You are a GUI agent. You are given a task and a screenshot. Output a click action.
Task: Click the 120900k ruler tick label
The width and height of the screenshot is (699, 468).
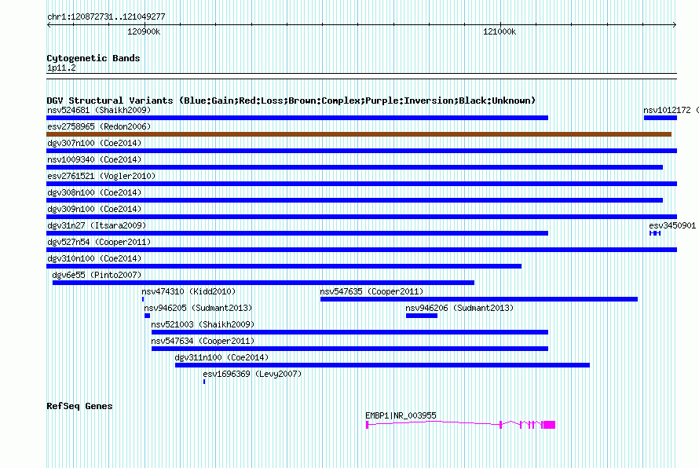[144, 31]
